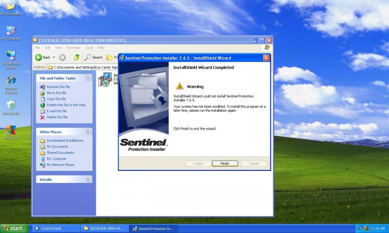Image resolution: width=389 pixels, height=233 pixels.
Task: Collapse the File and Folder Tasks panel
Action: [x=88, y=78]
